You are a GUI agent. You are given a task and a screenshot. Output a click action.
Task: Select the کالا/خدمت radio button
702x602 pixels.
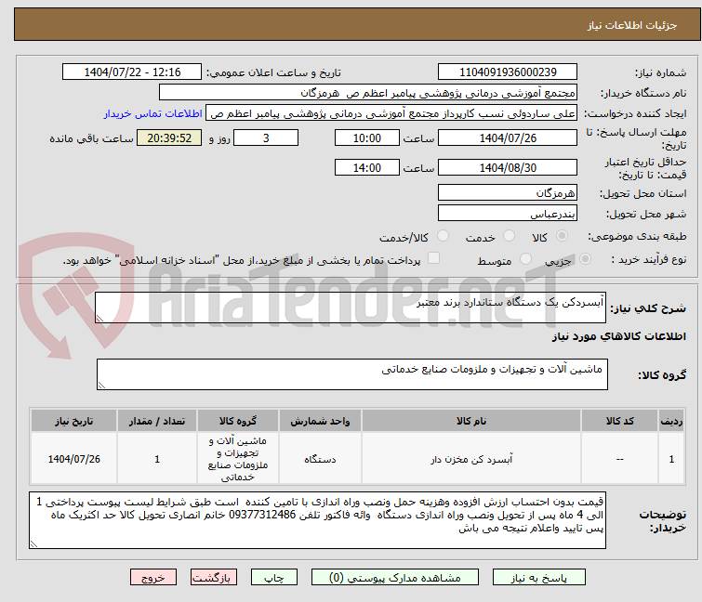pyautogui.click(x=443, y=236)
